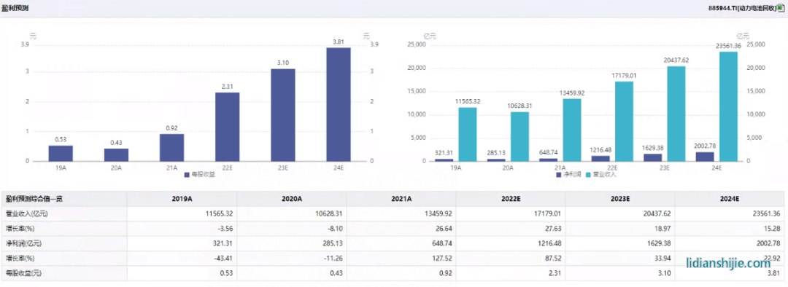Select the 24E net profit bar labeled 2002.78
788x287 pixels.
705,157
